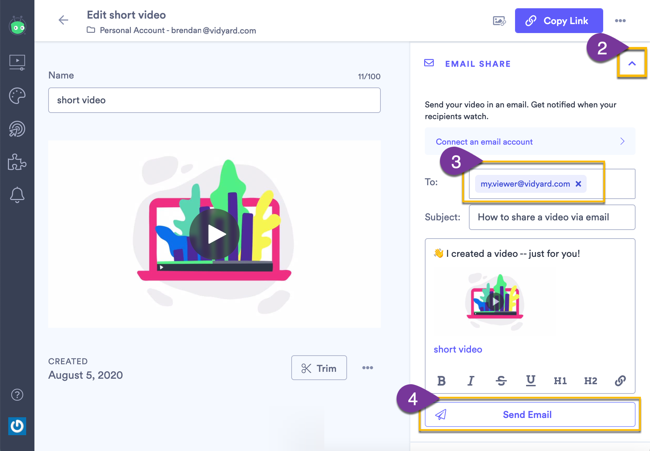The height and width of the screenshot is (451, 650).
Task: Click the Trim button
Action: [319, 368]
